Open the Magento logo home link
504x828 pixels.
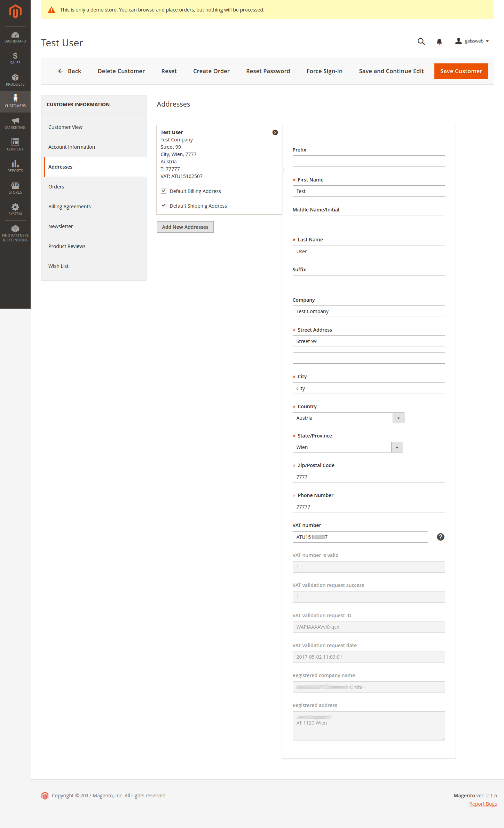pyautogui.click(x=15, y=11)
